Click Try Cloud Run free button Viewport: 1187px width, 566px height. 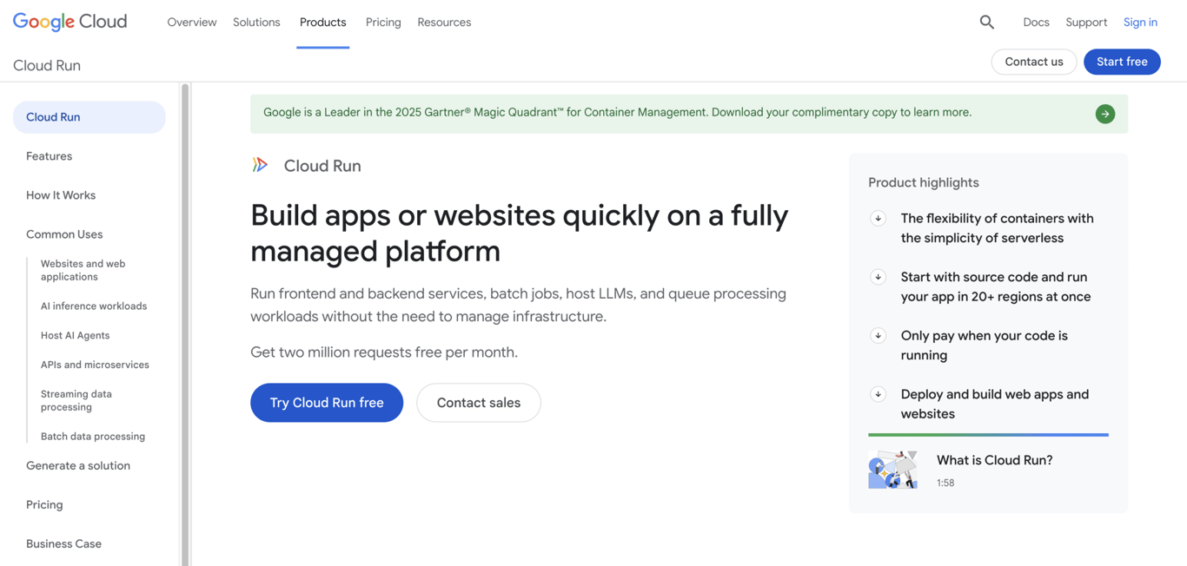point(327,403)
